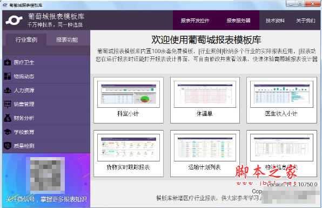
Task: Open the 运输计划列表 thumbnail
Action: pos(205,147)
